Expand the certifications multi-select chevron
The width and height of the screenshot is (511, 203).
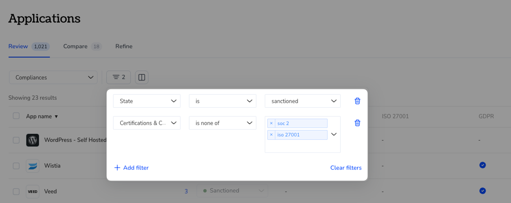point(334,134)
